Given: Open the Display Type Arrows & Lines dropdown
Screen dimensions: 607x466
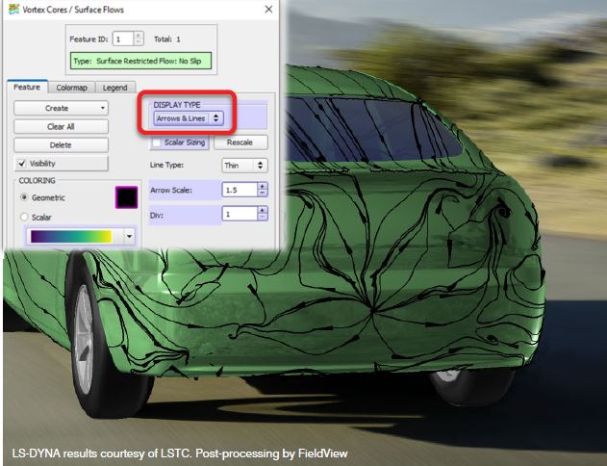Looking at the screenshot, I should coord(189,118).
